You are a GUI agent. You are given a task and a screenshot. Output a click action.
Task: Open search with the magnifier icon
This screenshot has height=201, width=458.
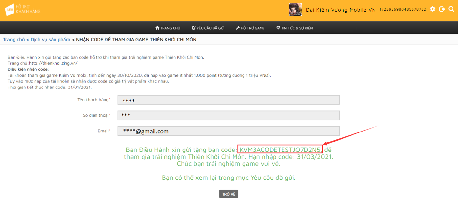click(451, 9)
